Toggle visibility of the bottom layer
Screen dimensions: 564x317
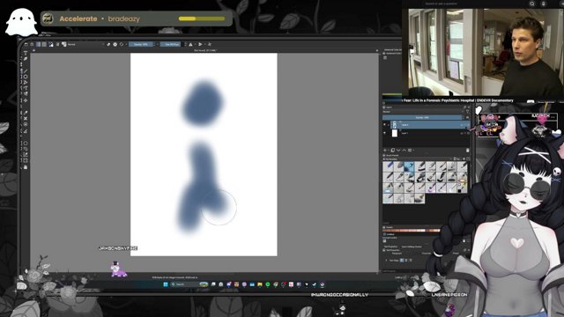384,133
